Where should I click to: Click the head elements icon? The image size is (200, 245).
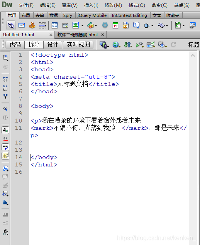point(147,25)
